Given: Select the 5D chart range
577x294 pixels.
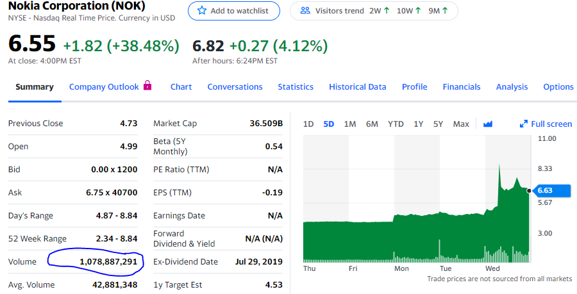Looking at the screenshot, I should [x=329, y=124].
